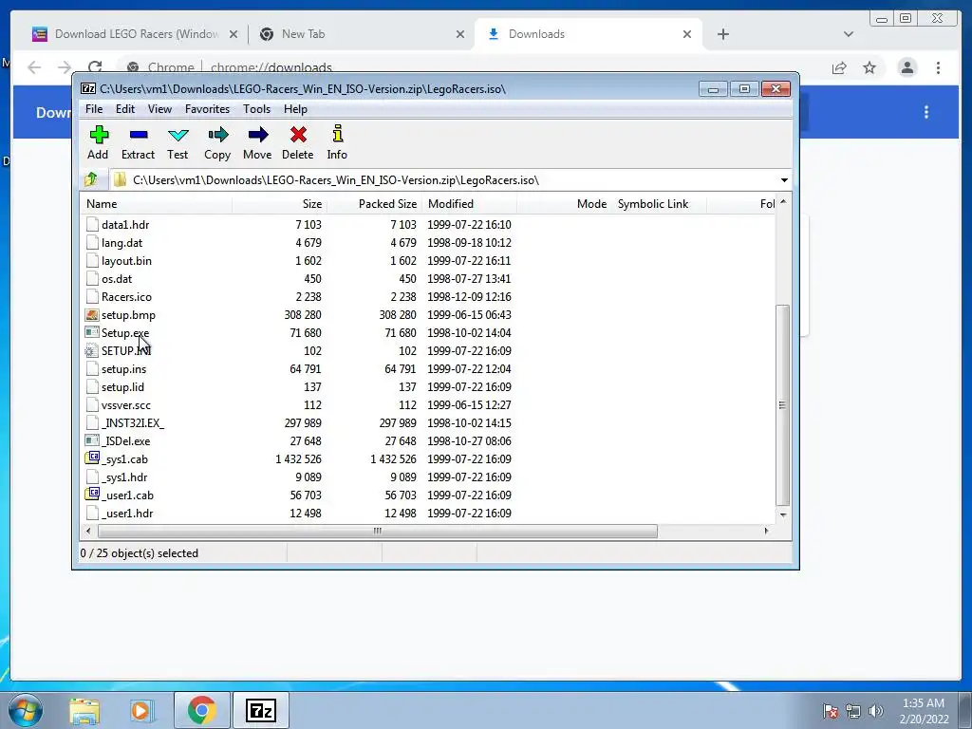Expand the 7-Zip address path dropdown
The width and height of the screenshot is (972, 729).
coord(784,179)
